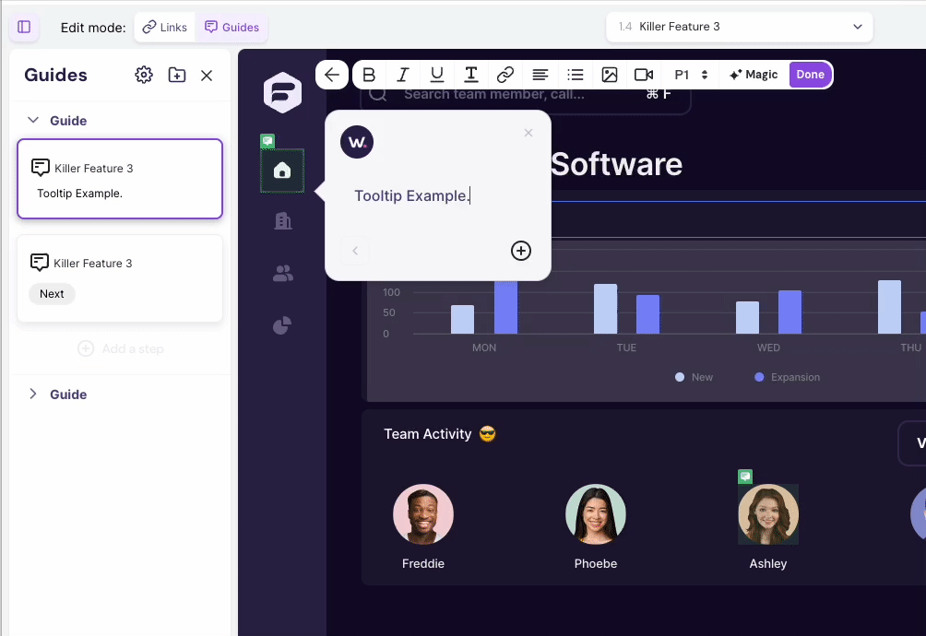Click the New legend item
926x636 pixels.
pos(694,377)
